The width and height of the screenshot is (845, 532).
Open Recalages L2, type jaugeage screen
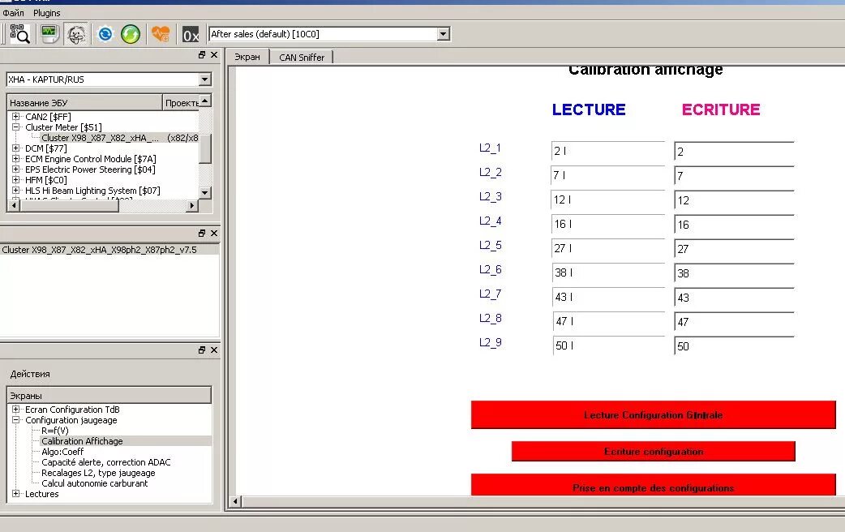(x=98, y=473)
